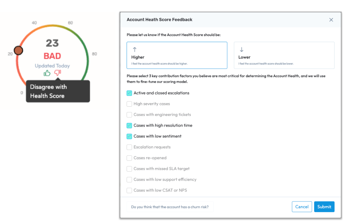Click the score number 23

52,43
